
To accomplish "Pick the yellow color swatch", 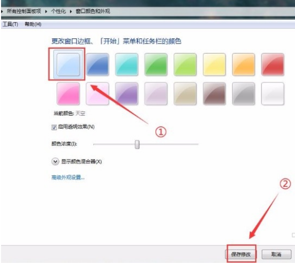I will pos(214,65).
